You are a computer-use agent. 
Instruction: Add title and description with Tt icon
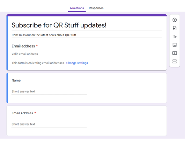pos(174,37)
